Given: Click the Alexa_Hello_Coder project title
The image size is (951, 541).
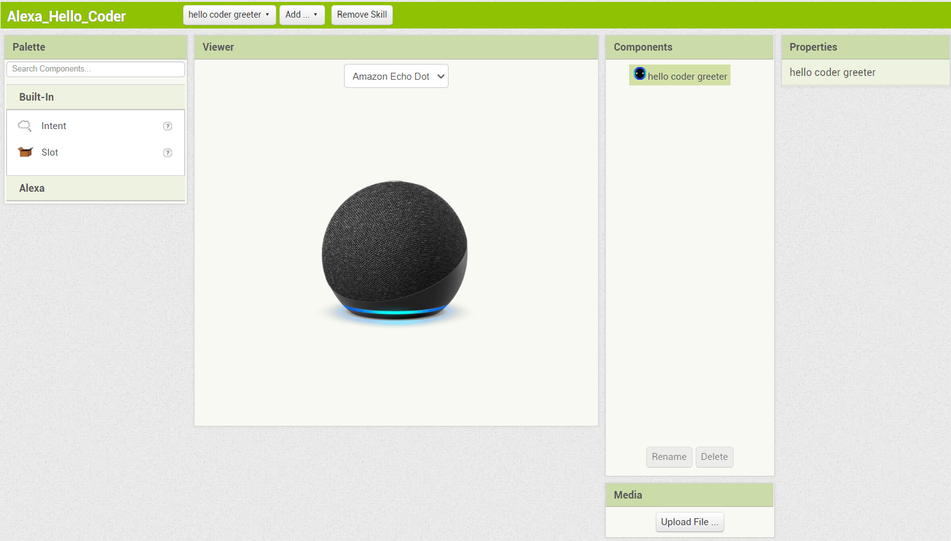Looking at the screenshot, I should pos(66,16).
